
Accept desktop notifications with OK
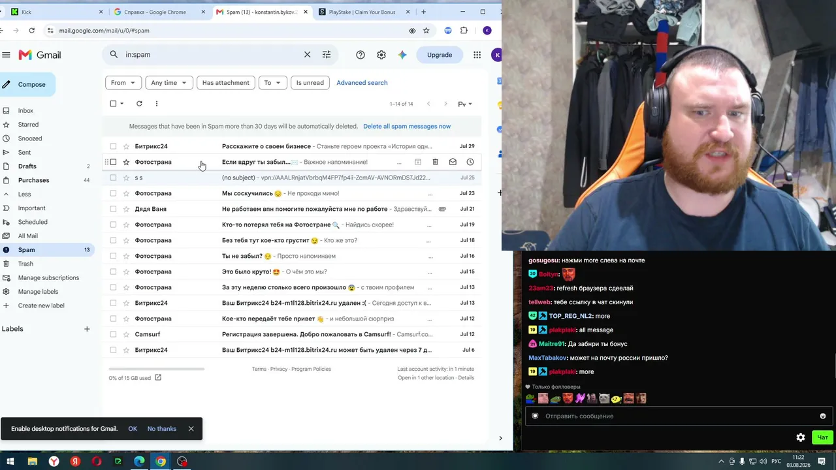pyautogui.click(x=133, y=429)
